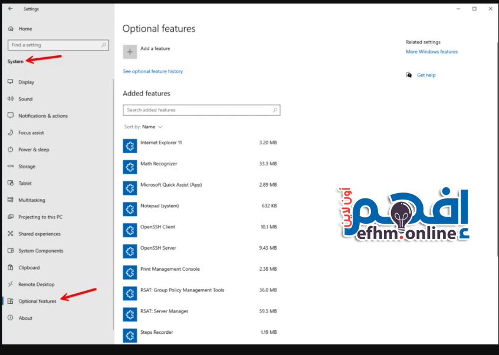This screenshot has height=355, width=499.
Task: Select Remote Desktop in the sidebar
Action: [x=36, y=284]
